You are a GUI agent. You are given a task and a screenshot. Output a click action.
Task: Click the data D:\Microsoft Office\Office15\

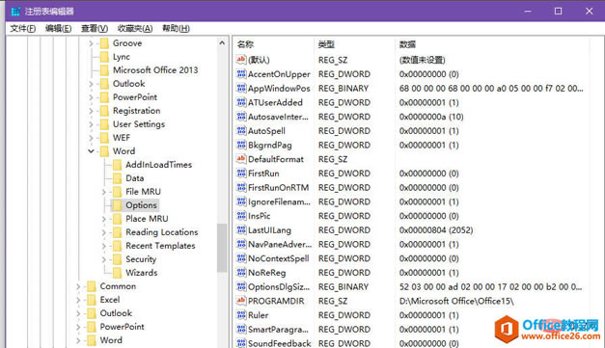coord(456,301)
